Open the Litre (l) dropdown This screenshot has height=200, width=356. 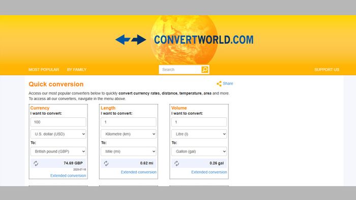point(199,134)
